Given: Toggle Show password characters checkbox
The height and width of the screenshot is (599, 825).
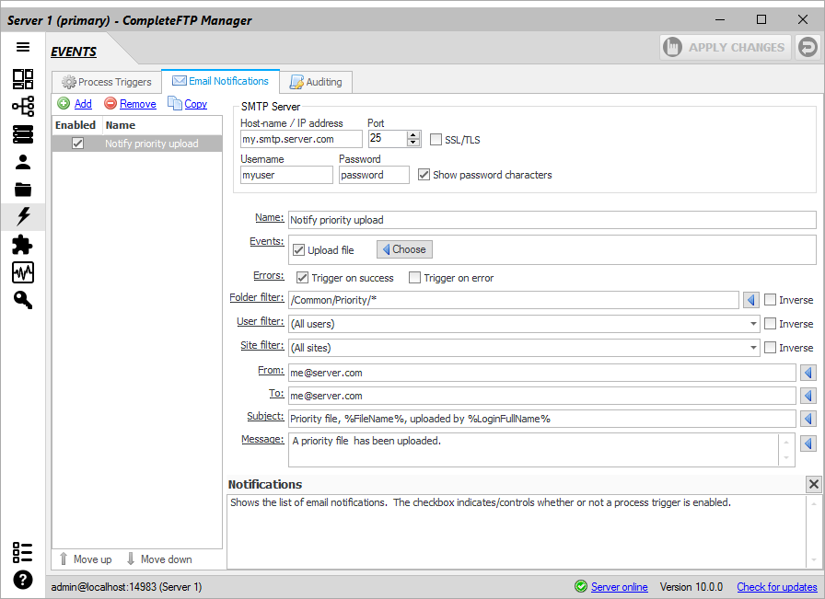Looking at the screenshot, I should [424, 175].
